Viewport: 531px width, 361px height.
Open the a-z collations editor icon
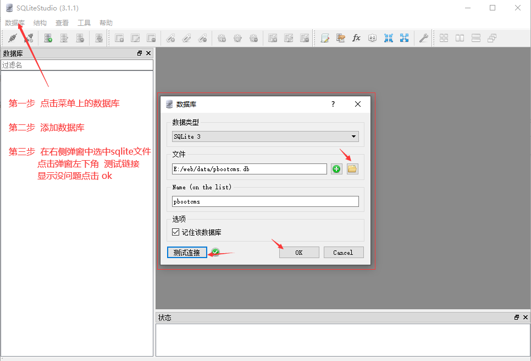click(x=372, y=38)
